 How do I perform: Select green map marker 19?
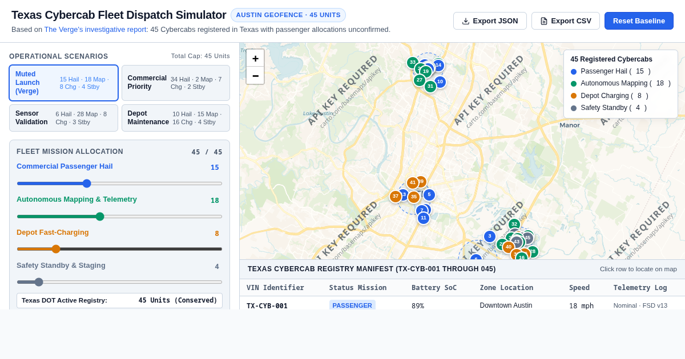426,72
